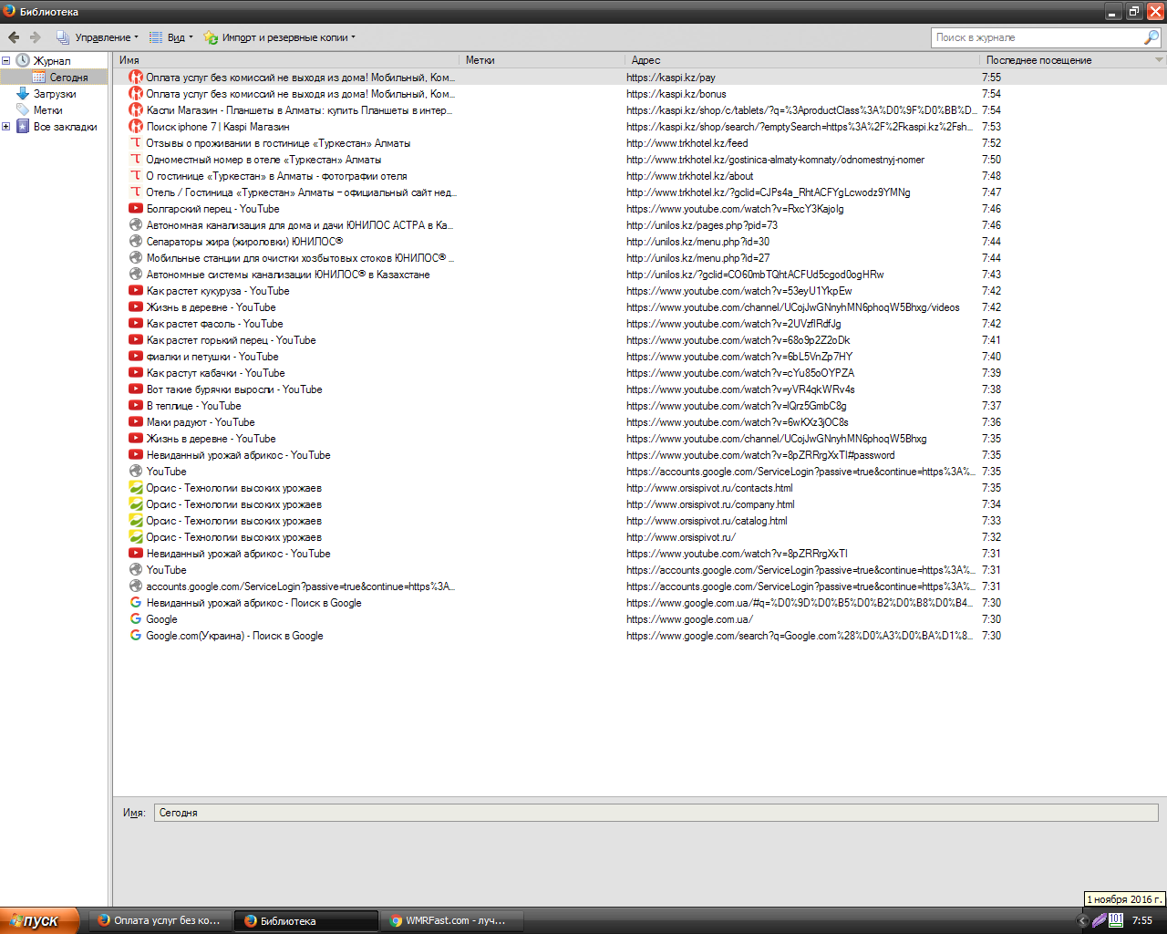Click YouTube icon of Как растет кукуруза
The width and height of the screenshot is (1167, 934).
pyautogui.click(x=136, y=291)
